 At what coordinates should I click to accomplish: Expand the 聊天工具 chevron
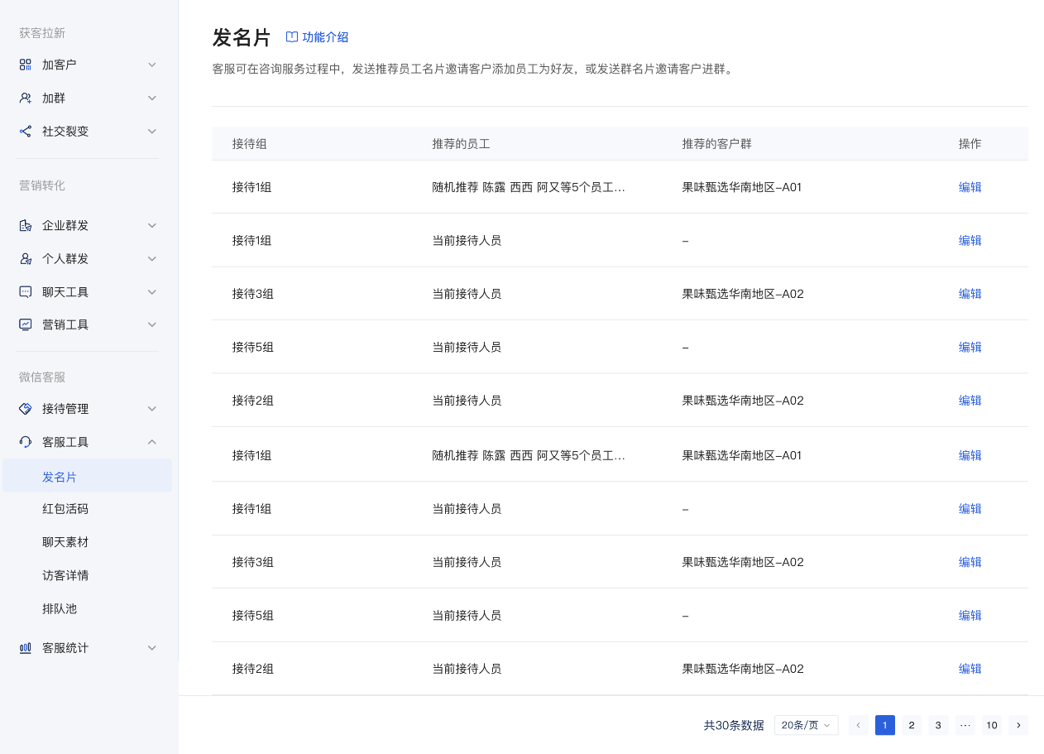pos(152,291)
